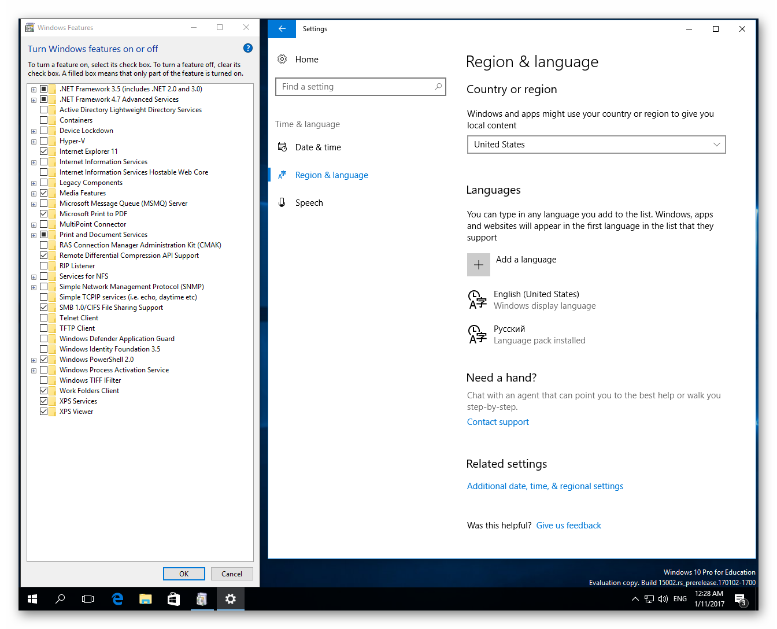Click the taskbar clock showing 12:28 AM
This screenshot has width=777, height=629.
pos(709,599)
